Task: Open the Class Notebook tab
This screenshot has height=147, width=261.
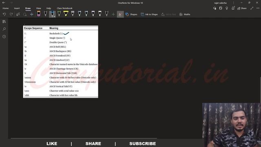Action: coord(64,8)
